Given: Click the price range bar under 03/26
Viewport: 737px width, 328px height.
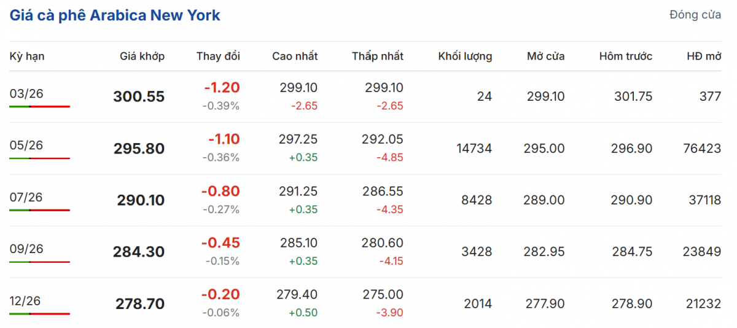Looking at the screenshot, I should tap(39, 106).
